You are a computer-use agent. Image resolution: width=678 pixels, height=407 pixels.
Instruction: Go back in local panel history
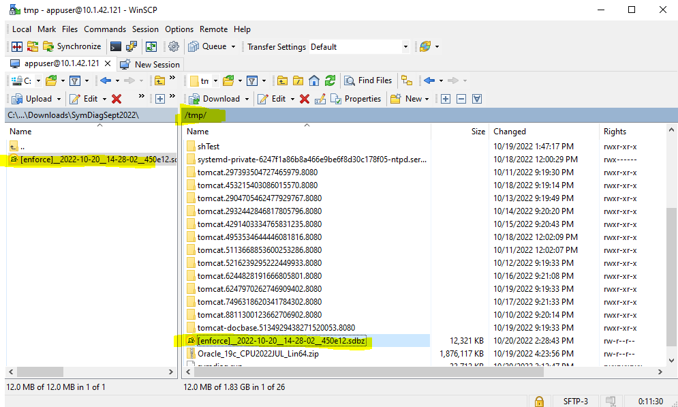coord(106,80)
